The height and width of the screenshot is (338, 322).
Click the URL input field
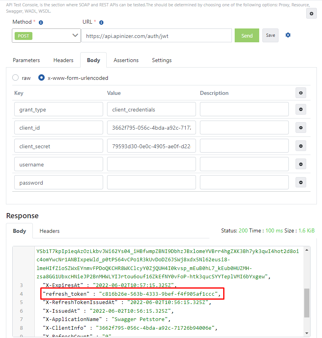156,36
